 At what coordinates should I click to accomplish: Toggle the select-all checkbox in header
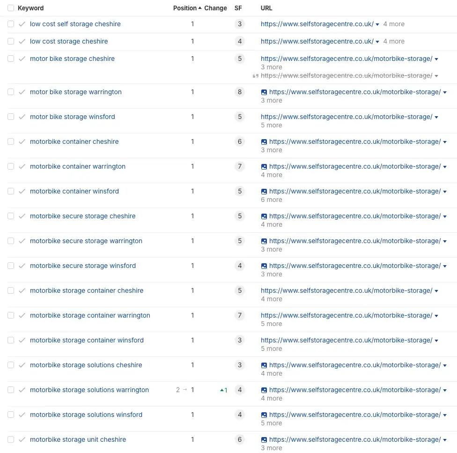11,8
